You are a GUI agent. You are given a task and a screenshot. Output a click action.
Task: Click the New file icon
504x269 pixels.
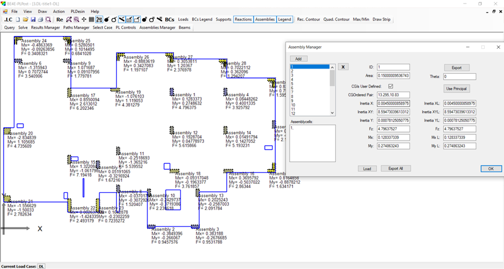[18, 20]
